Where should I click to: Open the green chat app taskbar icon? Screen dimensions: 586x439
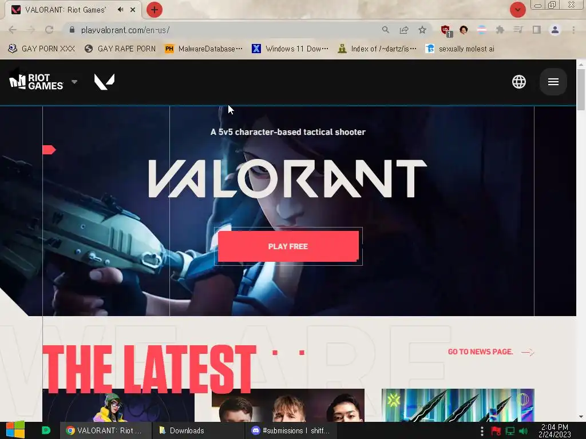[x=46, y=430]
